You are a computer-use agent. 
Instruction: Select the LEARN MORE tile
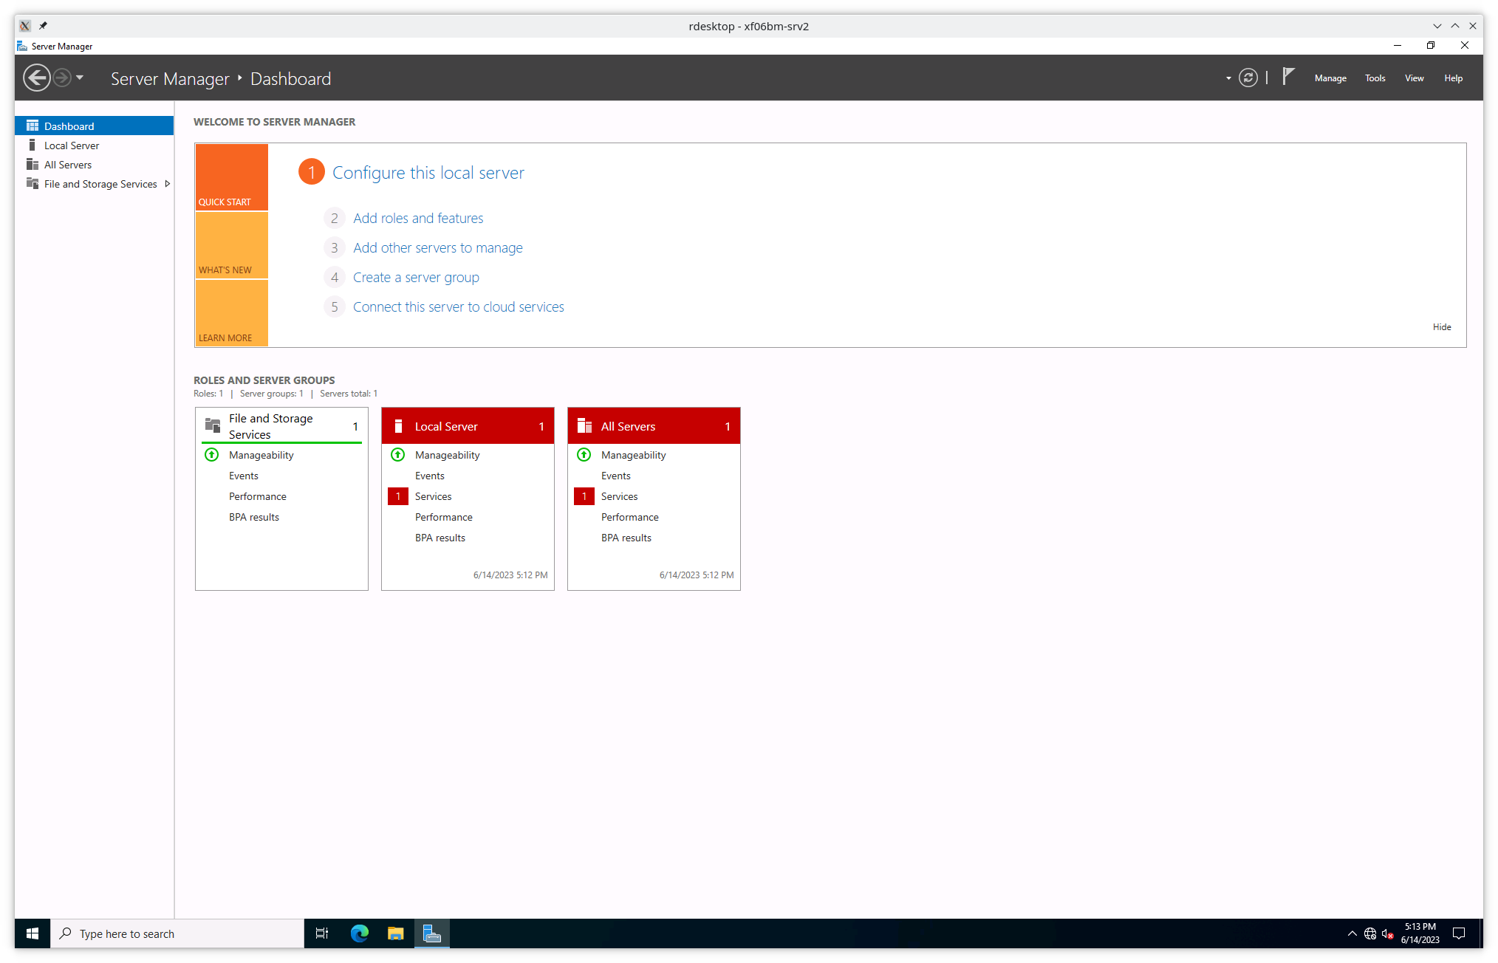click(x=232, y=313)
